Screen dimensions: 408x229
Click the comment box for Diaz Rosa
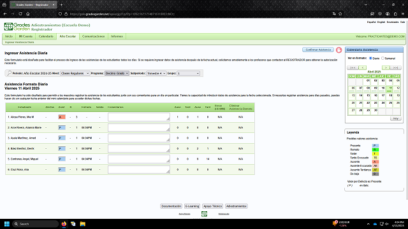point(139,170)
